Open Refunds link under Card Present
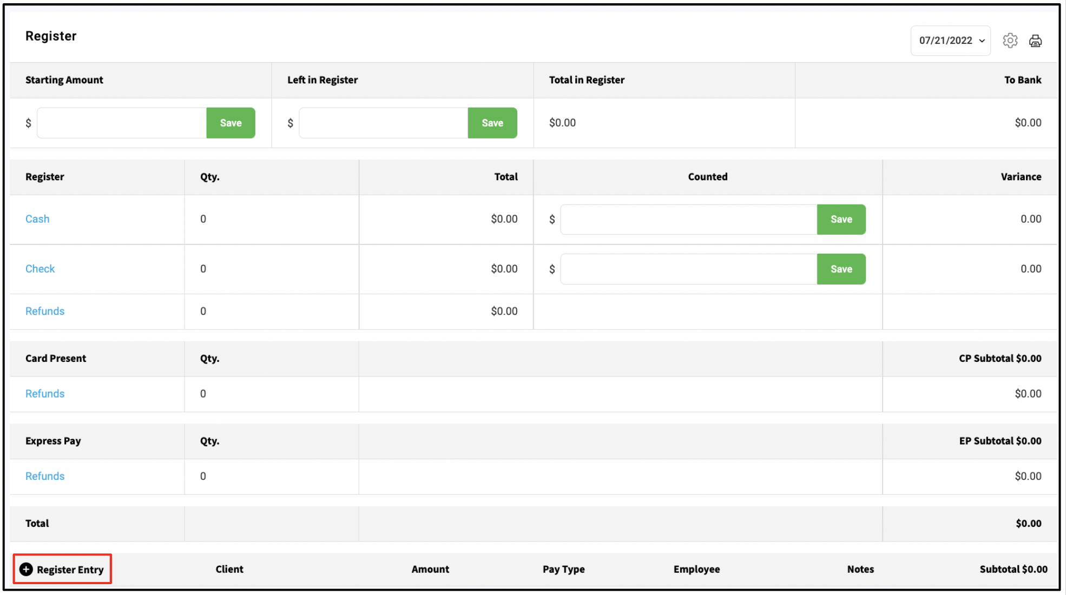 coord(45,394)
